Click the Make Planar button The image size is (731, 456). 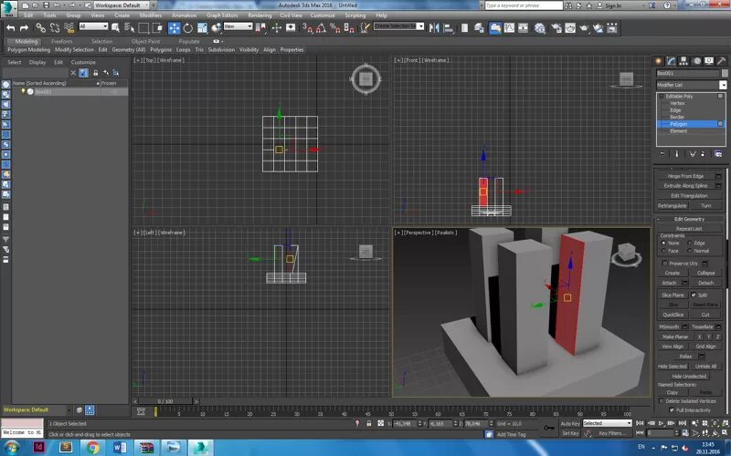click(x=675, y=337)
